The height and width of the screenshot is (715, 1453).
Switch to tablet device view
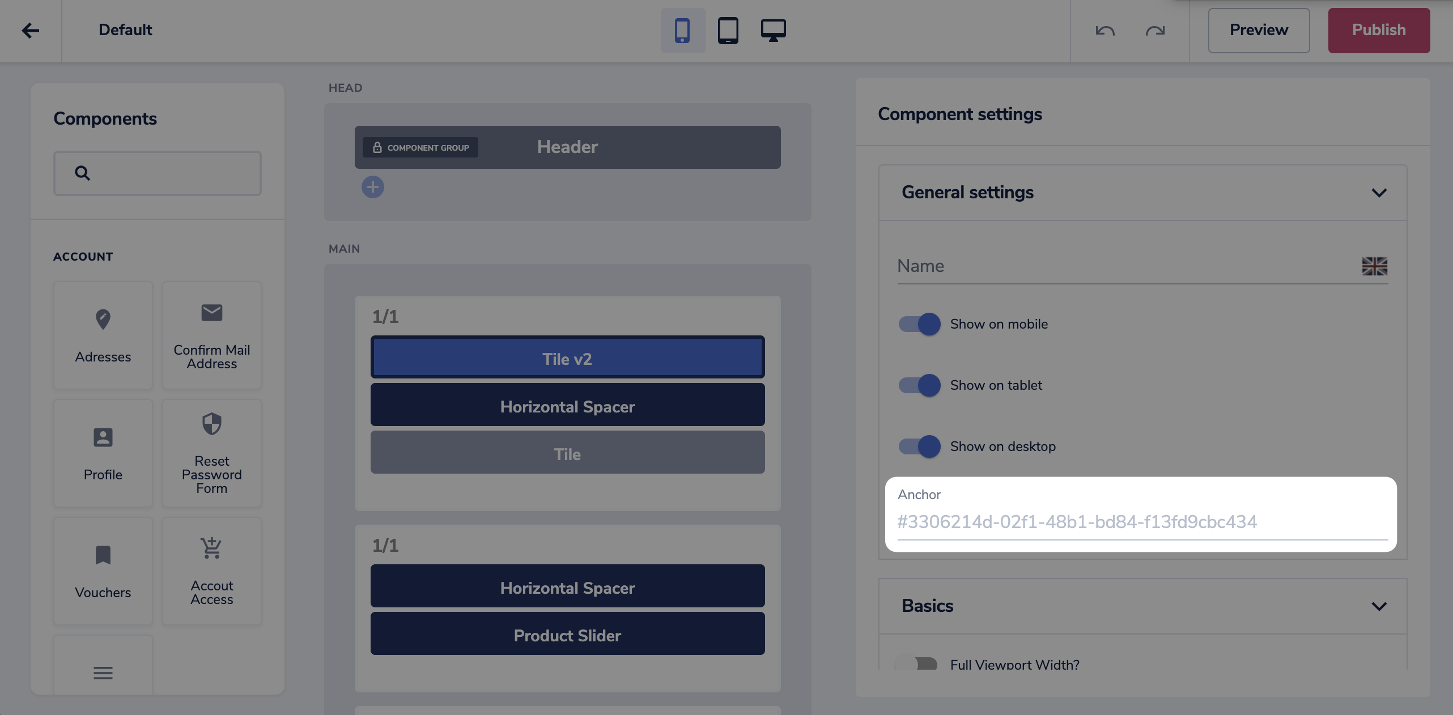coord(728,30)
